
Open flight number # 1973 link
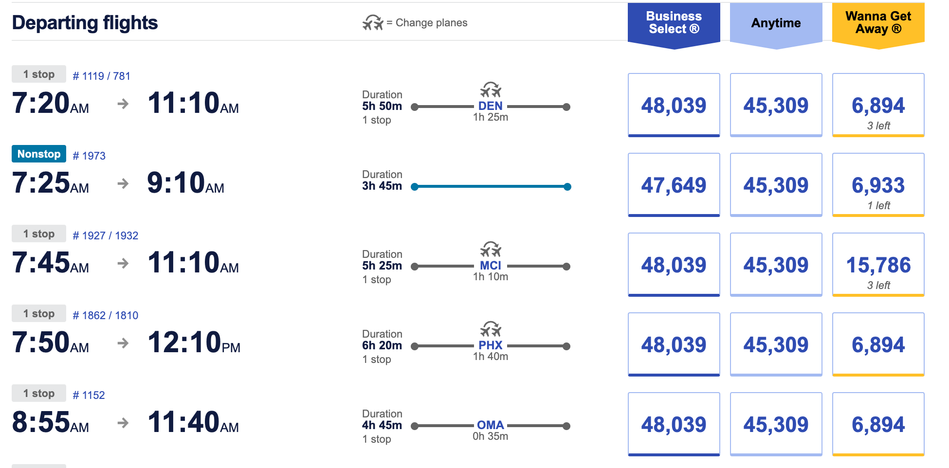(89, 156)
